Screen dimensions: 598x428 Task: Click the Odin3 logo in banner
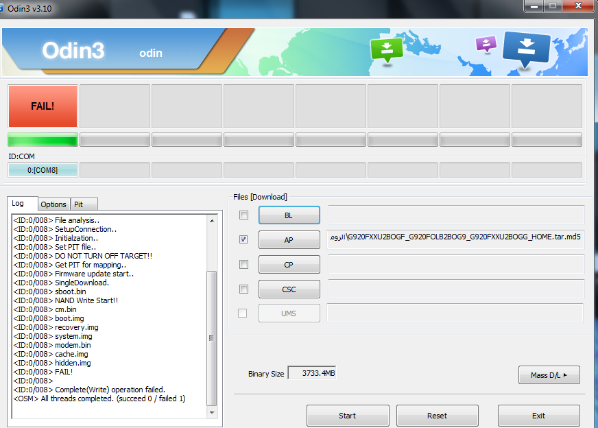coord(73,50)
